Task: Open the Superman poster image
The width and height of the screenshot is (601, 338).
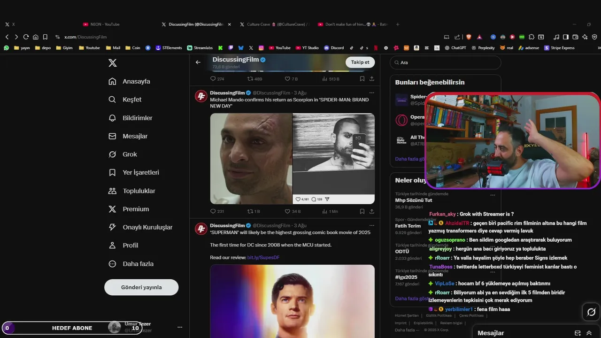Action: [x=292, y=301]
